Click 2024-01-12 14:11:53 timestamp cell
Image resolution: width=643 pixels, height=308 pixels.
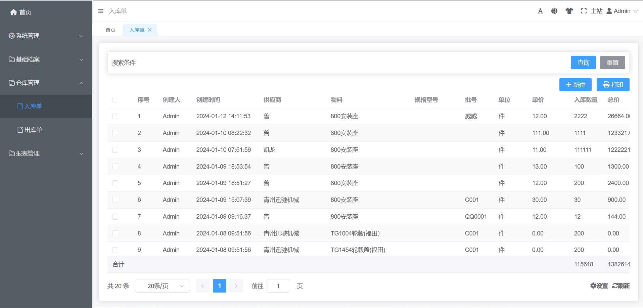tap(223, 116)
